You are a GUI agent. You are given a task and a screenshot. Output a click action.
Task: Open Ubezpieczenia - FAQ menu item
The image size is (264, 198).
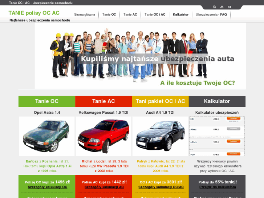211,15
